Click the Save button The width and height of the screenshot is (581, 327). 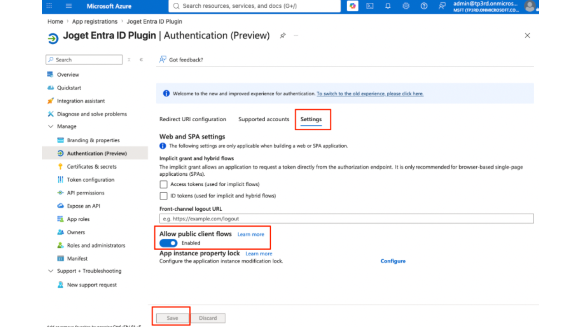172,318
